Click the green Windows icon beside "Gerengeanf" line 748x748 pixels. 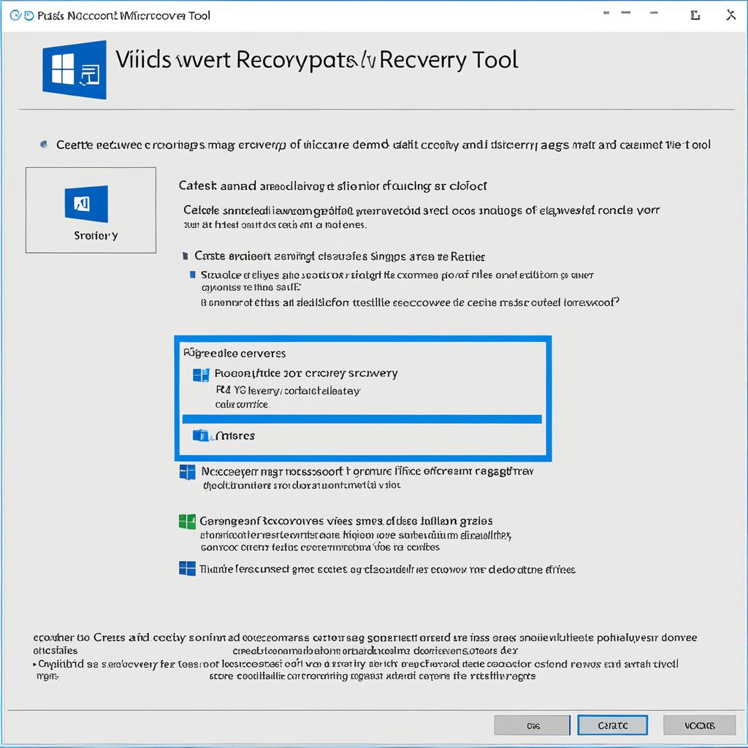point(187,522)
